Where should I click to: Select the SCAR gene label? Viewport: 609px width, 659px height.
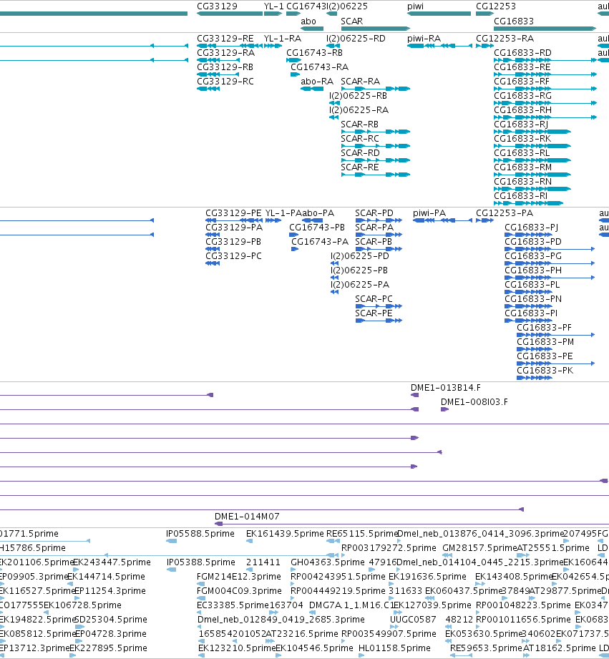pos(352,21)
